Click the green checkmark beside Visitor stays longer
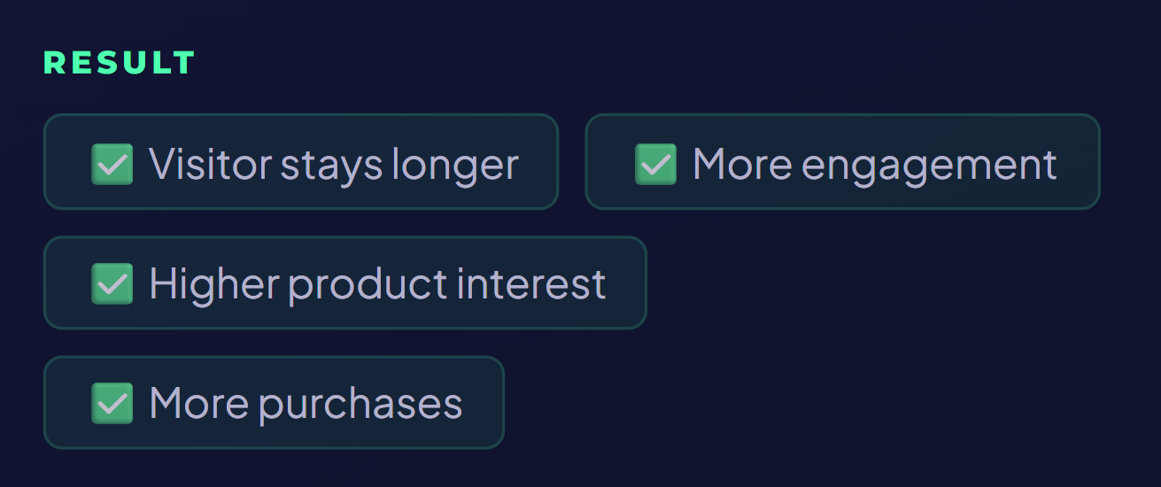 [x=112, y=164]
